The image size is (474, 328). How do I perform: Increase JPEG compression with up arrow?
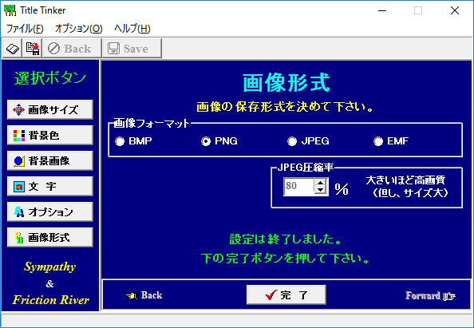pos(321,183)
